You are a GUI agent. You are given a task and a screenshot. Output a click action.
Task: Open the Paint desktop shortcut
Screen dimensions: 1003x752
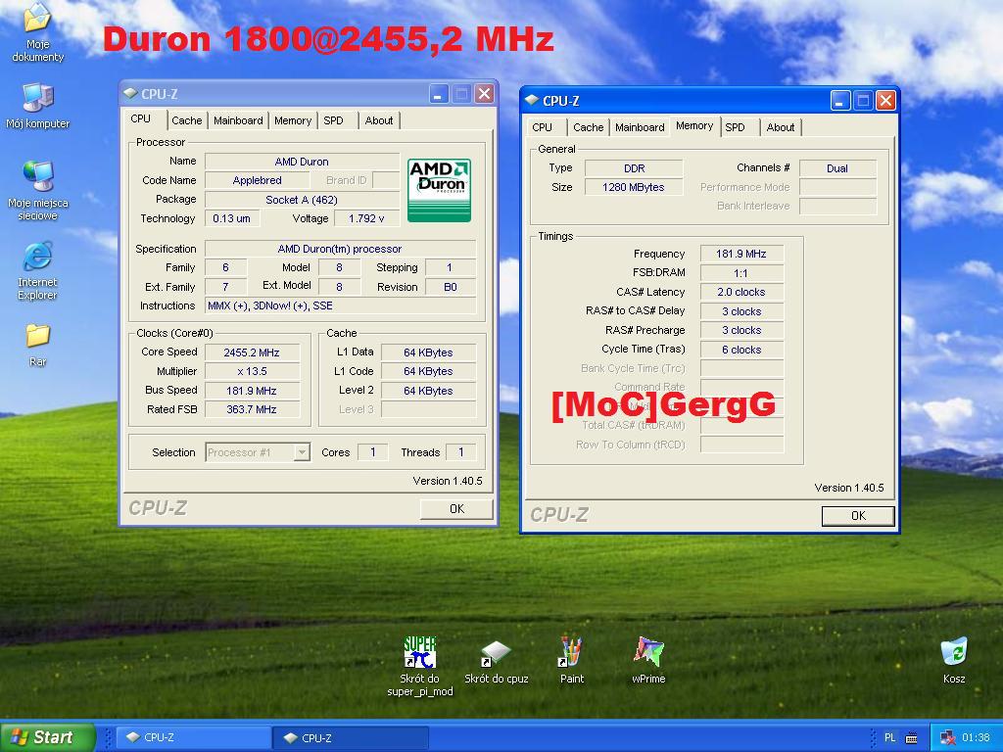[571, 660]
